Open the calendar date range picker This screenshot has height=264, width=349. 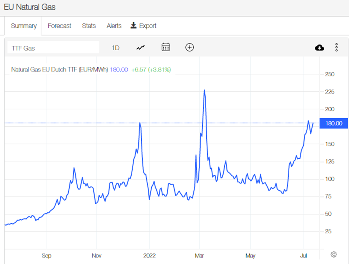pyautogui.click(x=166, y=47)
